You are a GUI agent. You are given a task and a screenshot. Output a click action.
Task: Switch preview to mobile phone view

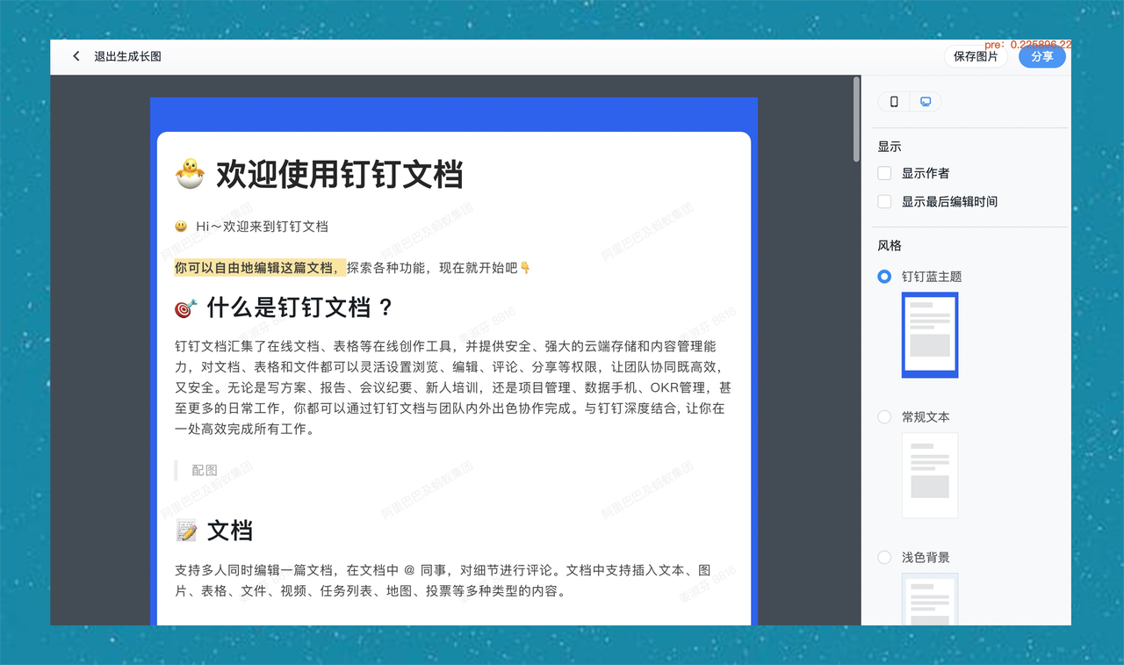(894, 101)
